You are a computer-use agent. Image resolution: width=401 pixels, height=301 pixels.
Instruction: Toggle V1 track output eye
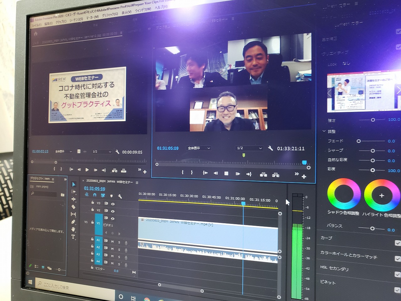click(x=113, y=219)
